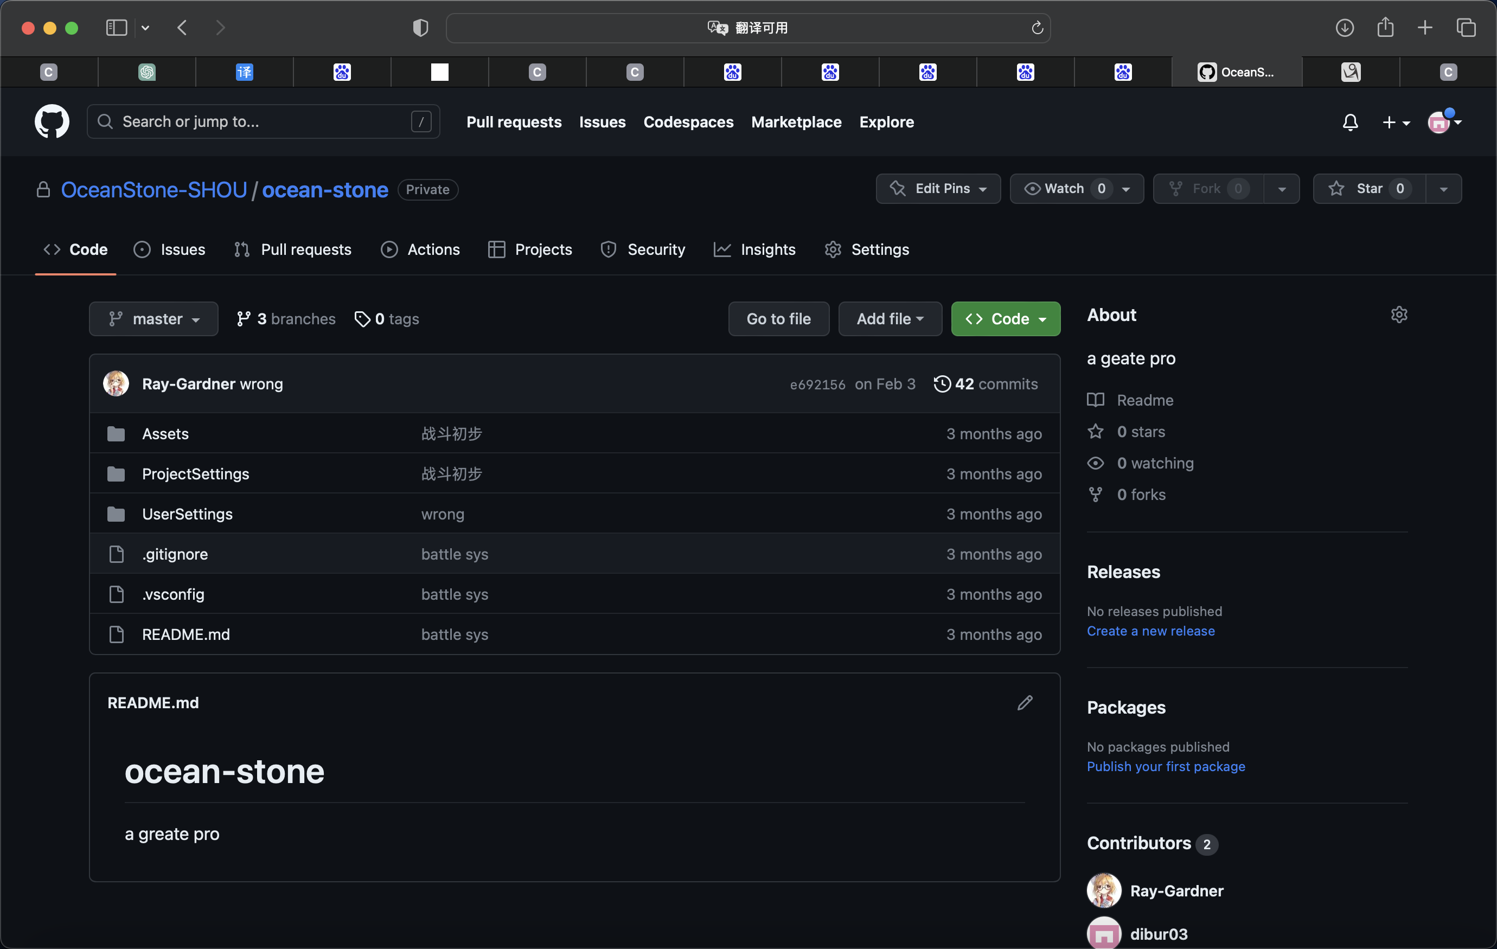Edit the README with the pencil icon

[1025, 702]
